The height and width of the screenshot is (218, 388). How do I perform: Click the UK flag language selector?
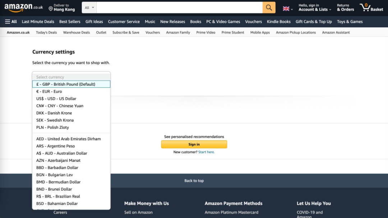(288, 9)
